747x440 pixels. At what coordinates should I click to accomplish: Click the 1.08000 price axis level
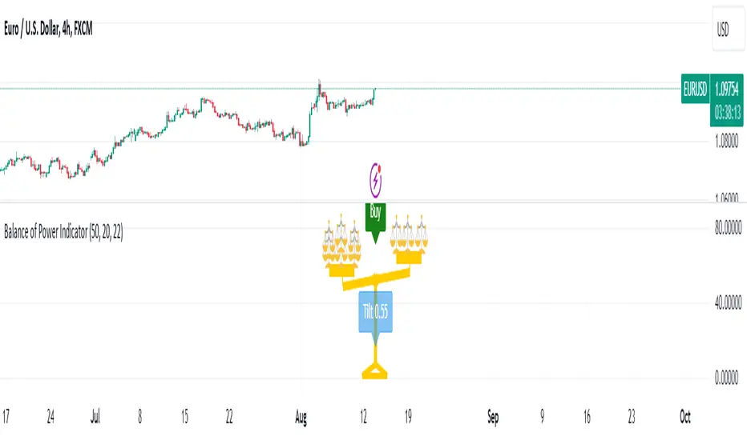point(726,142)
